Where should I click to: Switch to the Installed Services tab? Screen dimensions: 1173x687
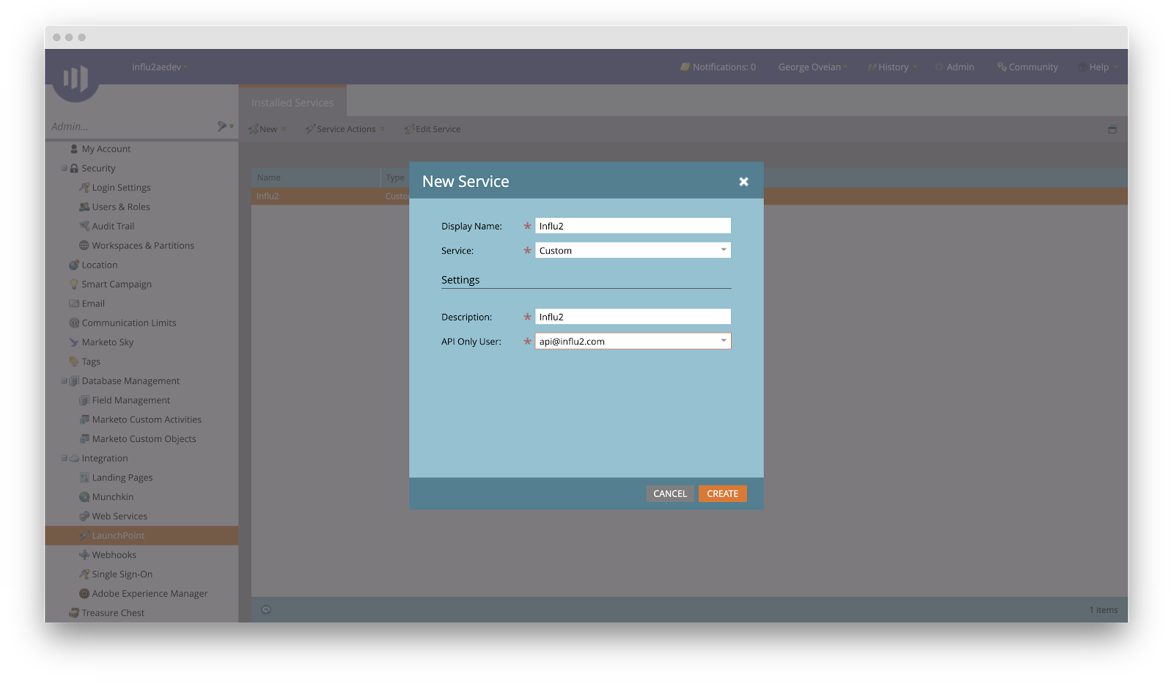point(293,103)
